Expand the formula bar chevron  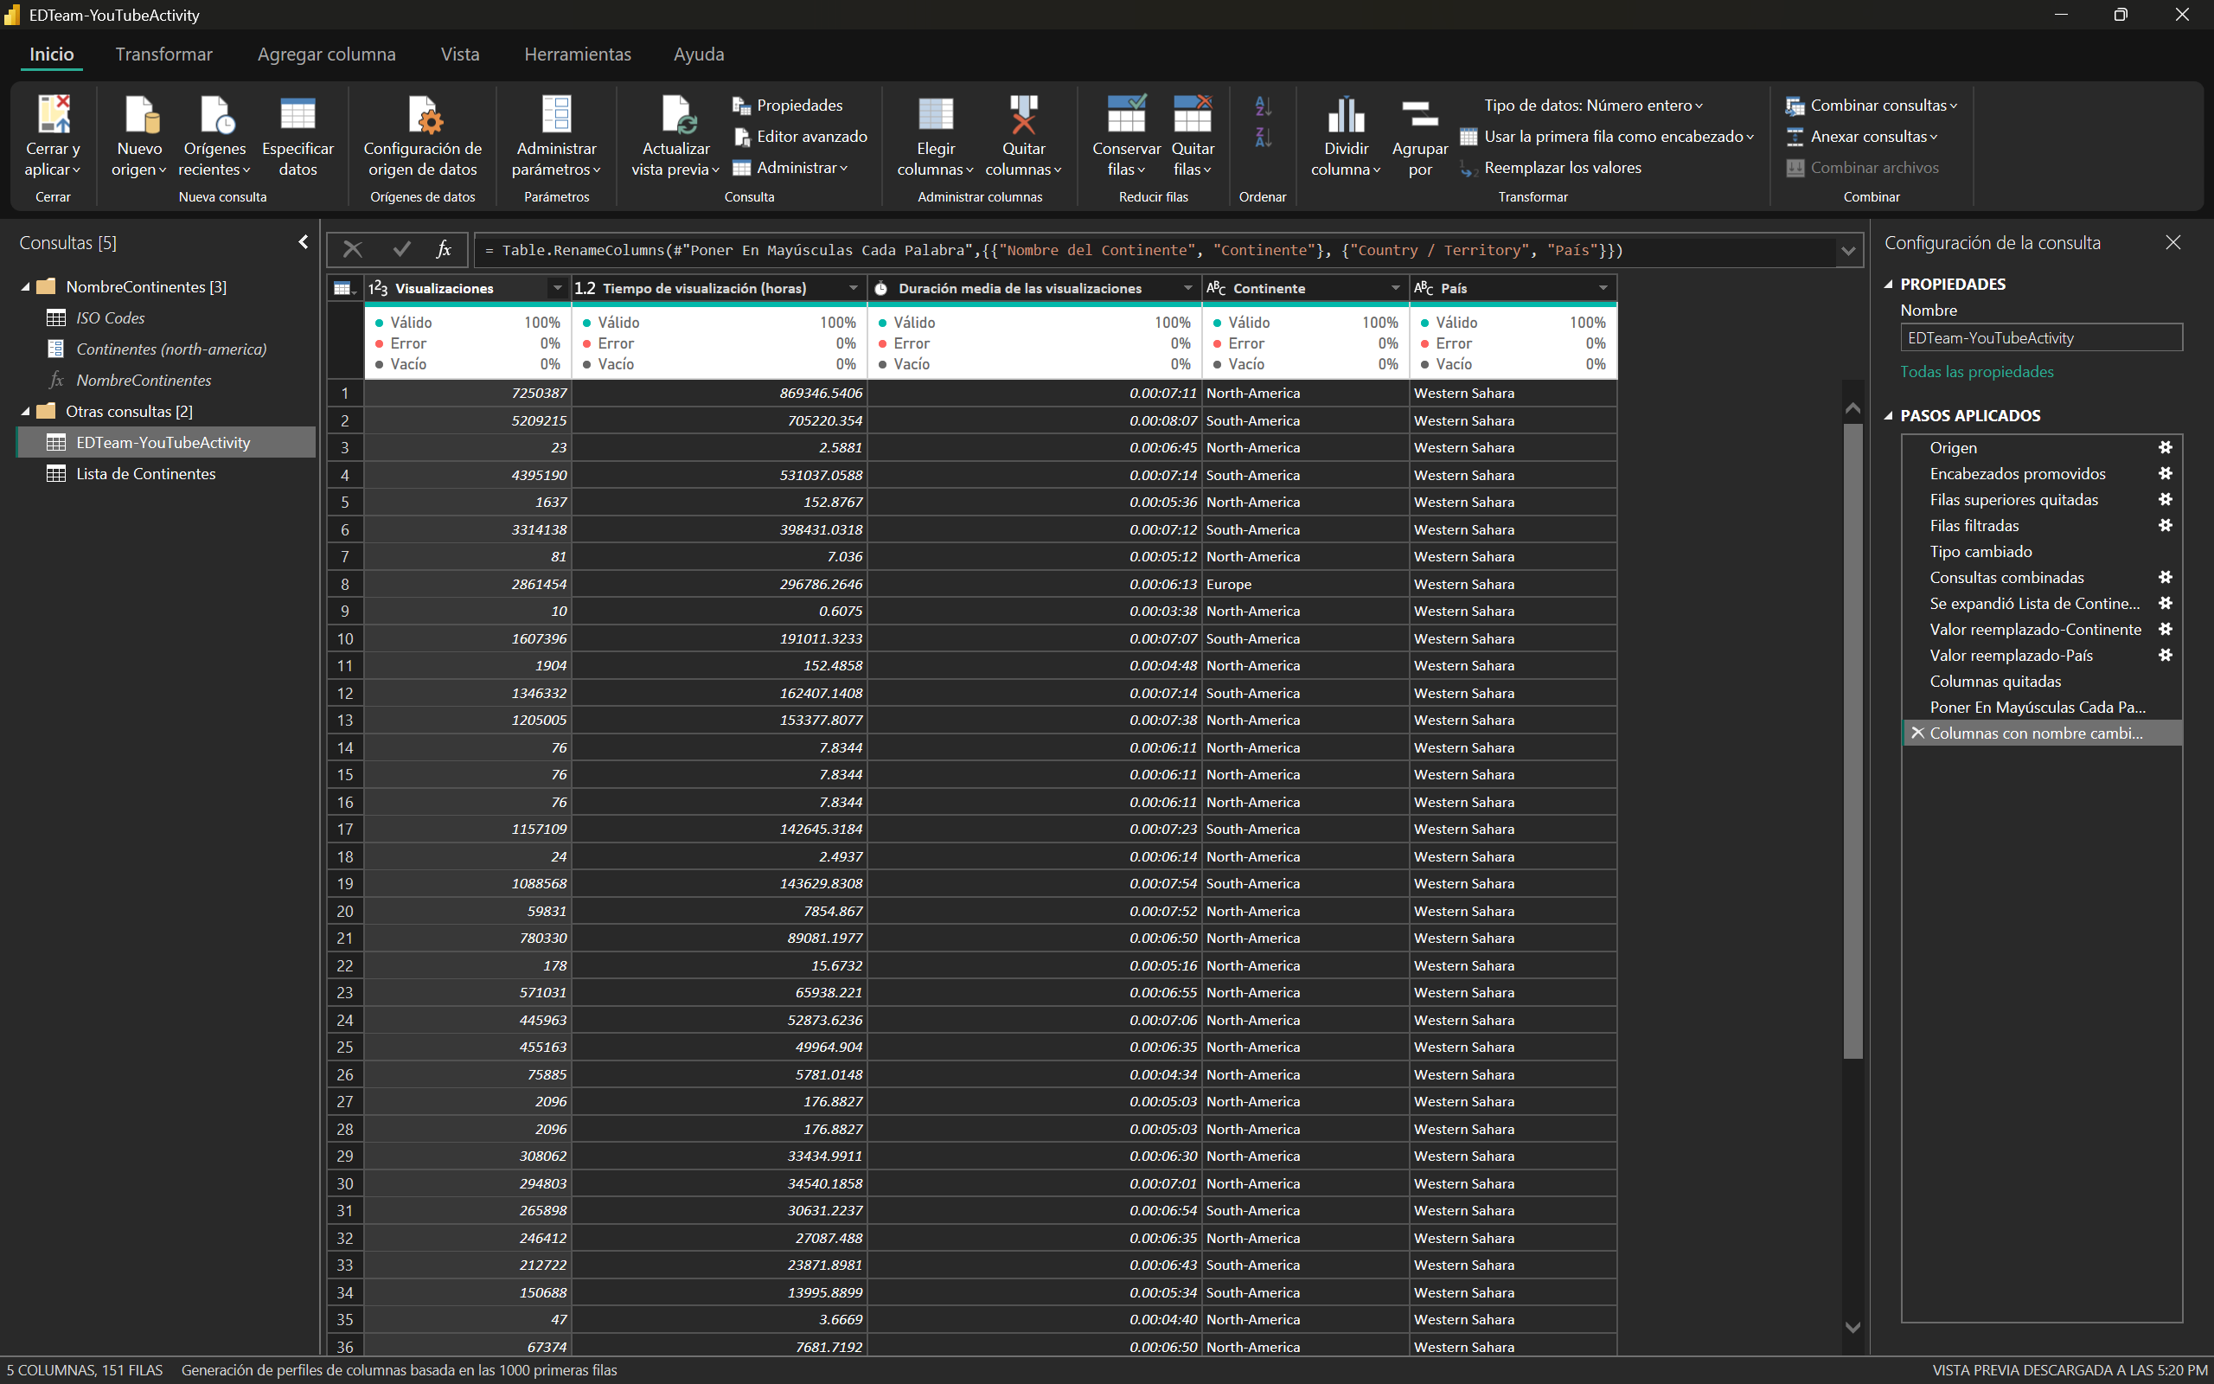(1848, 250)
